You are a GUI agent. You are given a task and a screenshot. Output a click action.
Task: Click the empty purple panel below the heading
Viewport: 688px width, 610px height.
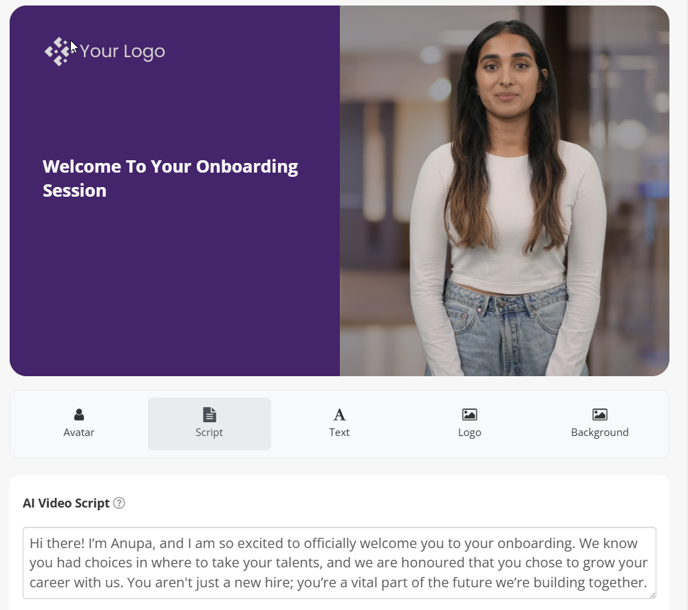175,290
